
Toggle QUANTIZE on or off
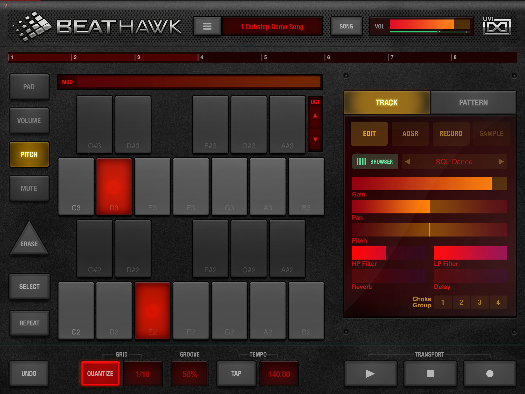(x=100, y=373)
